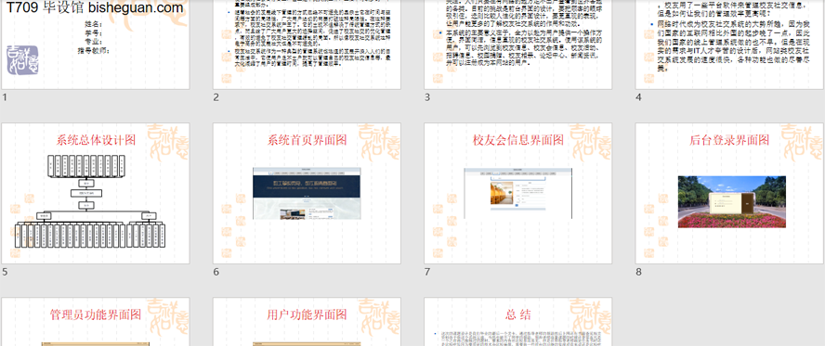This screenshot has width=825, height=346.
Task: Click slide number label "8"
Action: pos(639,272)
